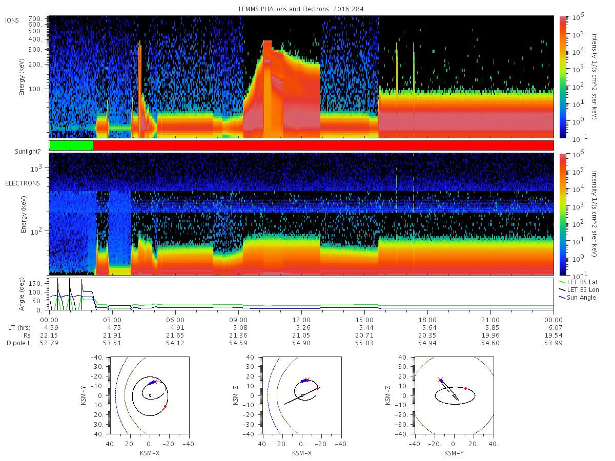This screenshot has width=615, height=461.
Task: Click the red X marker in the KSM-Y/KSM-Z orbit plot
Action: coord(440,380)
